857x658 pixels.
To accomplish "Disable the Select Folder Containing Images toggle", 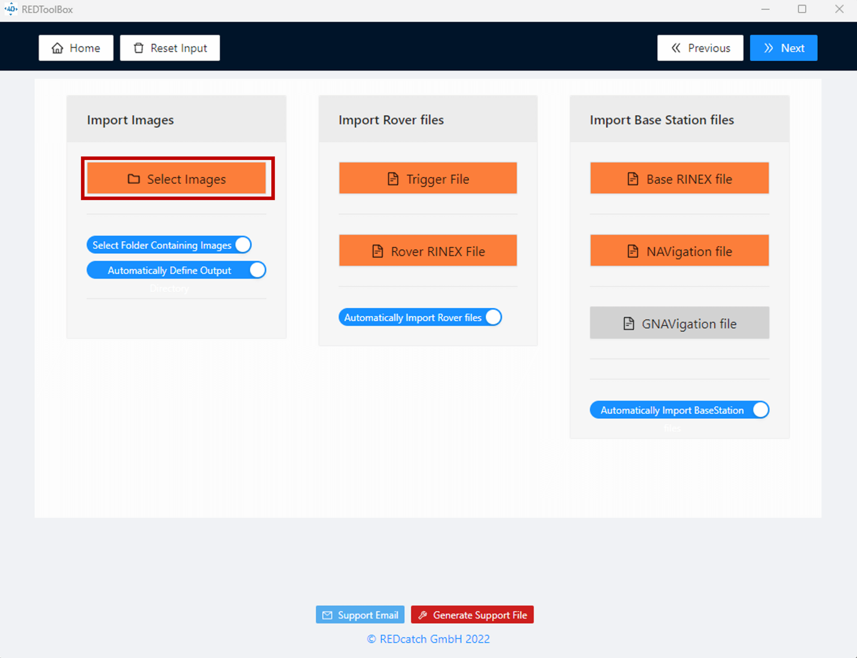I will coord(243,245).
